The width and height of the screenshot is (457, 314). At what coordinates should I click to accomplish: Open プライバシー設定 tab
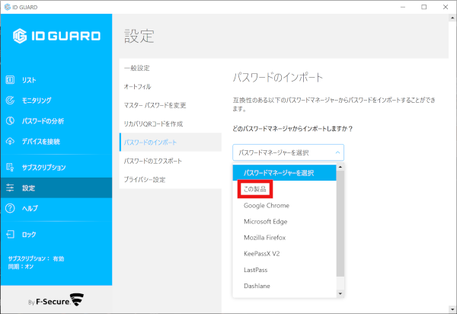pos(170,179)
